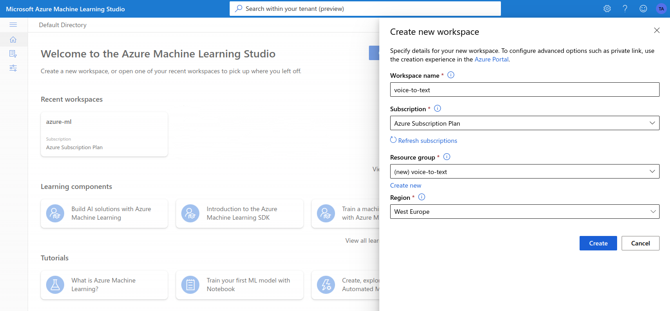The image size is (670, 311).
Task: Open What is Azure Machine Learning tutorial
Action: pos(104,285)
